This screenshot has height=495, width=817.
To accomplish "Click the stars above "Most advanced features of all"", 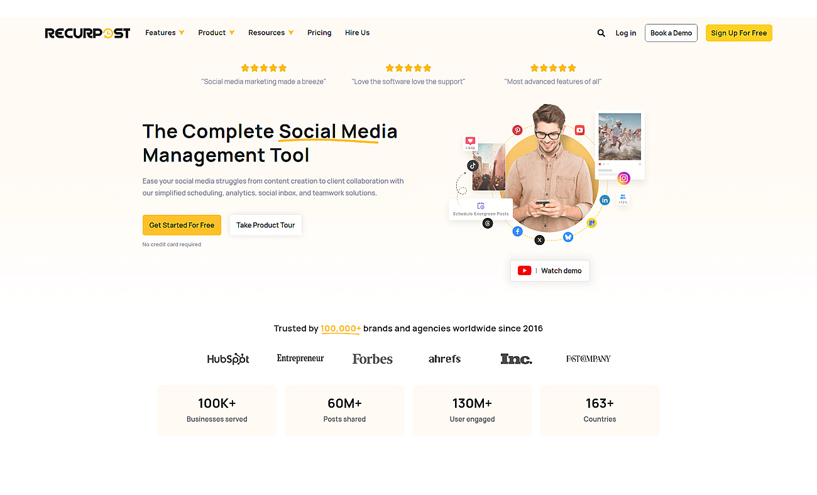I will click(553, 68).
